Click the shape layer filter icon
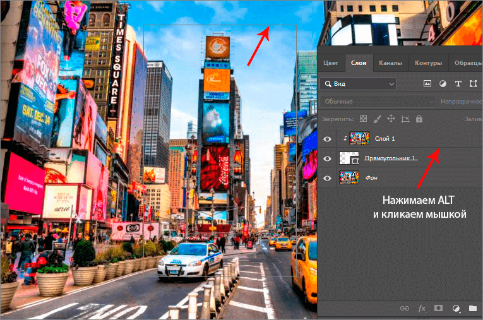 [473, 83]
